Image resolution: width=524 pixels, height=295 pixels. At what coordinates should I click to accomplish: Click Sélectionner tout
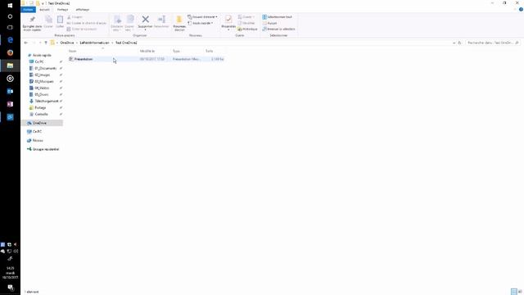click(x=277, y=16)
